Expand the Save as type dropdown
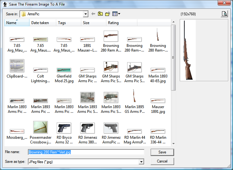The width and height of the screenshot is (233, 170). (142, 162)
